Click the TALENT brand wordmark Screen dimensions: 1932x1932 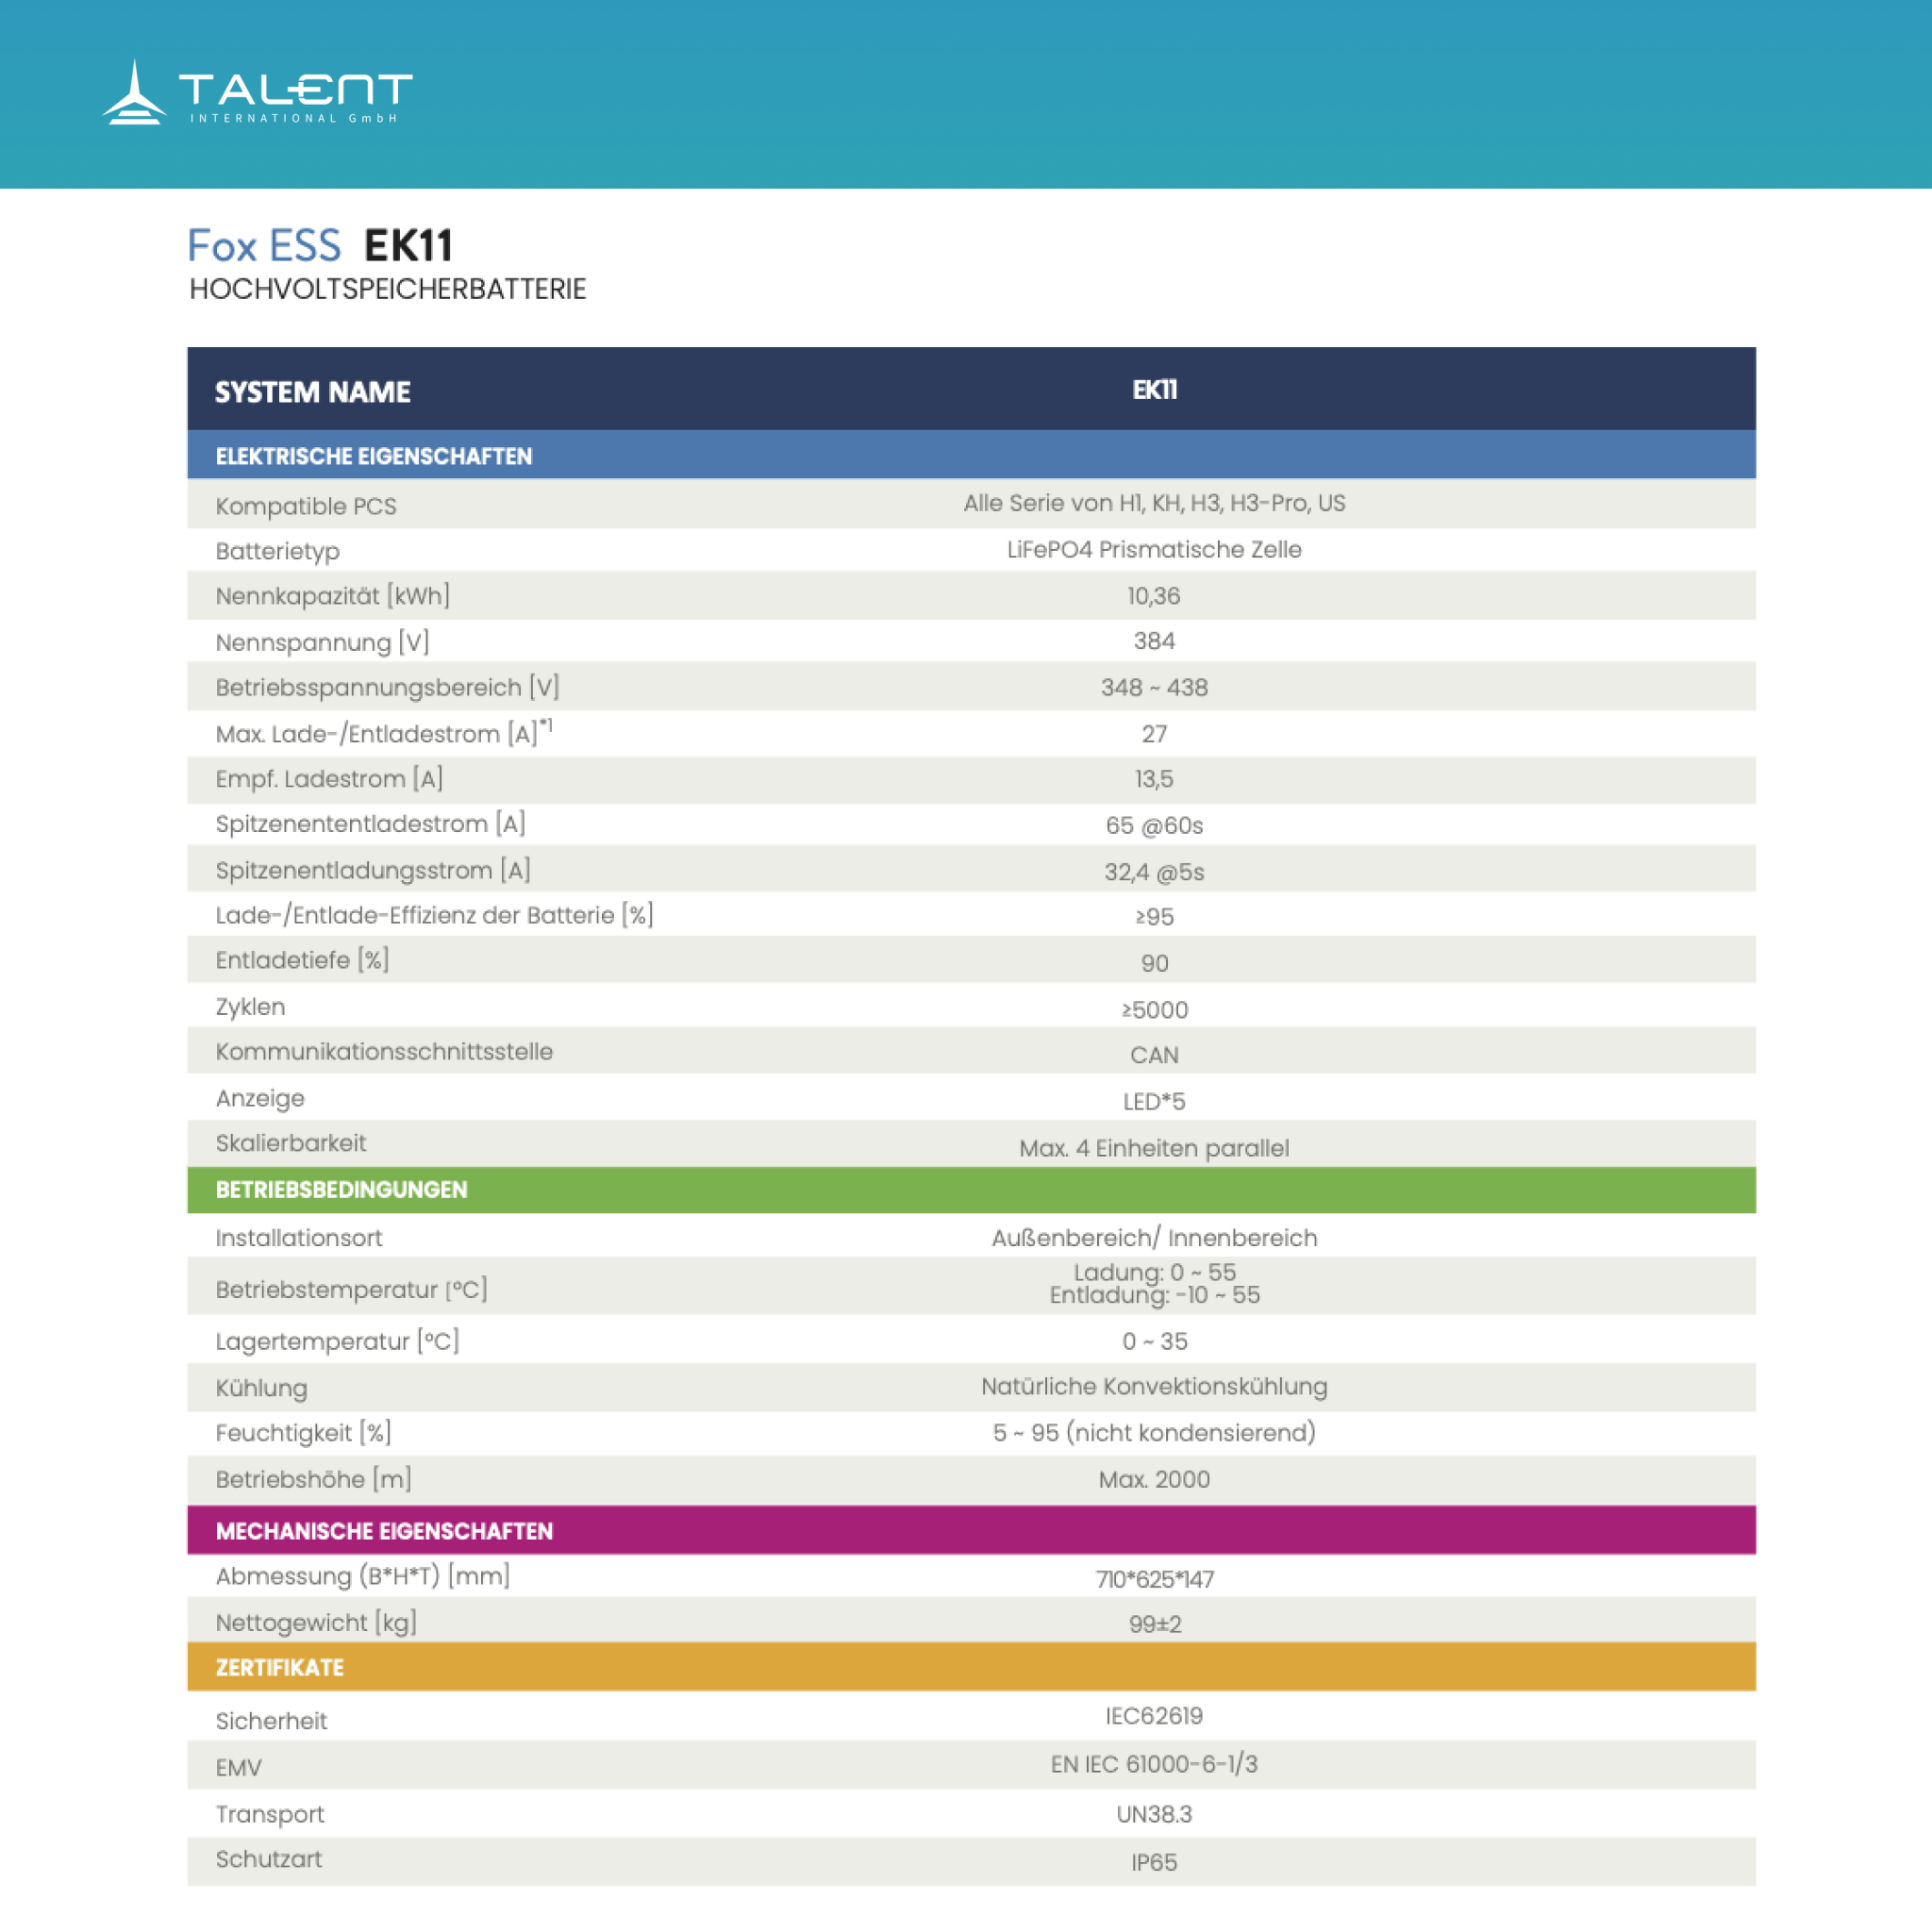click(295, 90)
